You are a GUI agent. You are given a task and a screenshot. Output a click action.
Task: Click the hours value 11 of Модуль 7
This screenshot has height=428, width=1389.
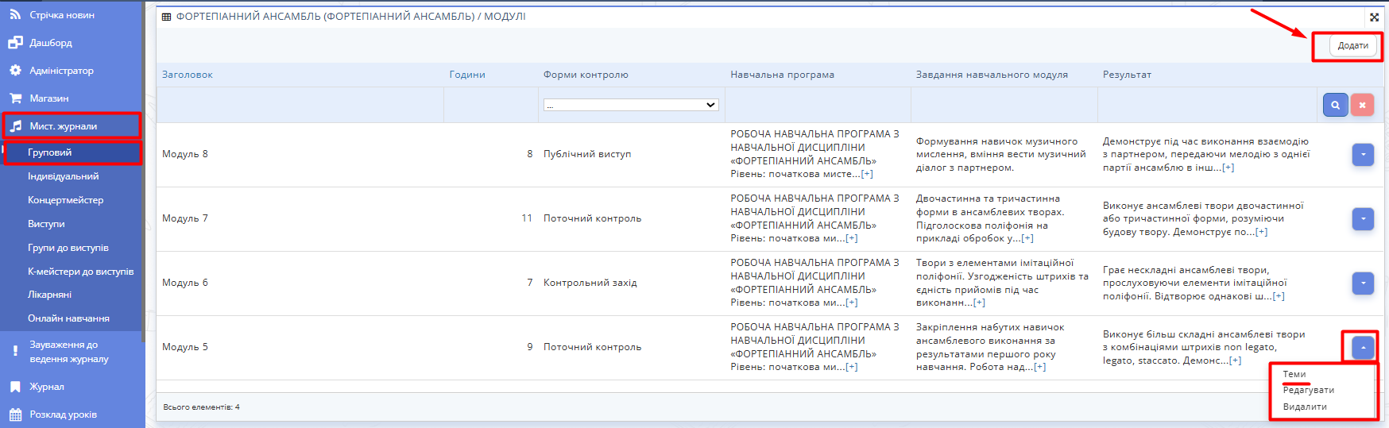[527, 218]
